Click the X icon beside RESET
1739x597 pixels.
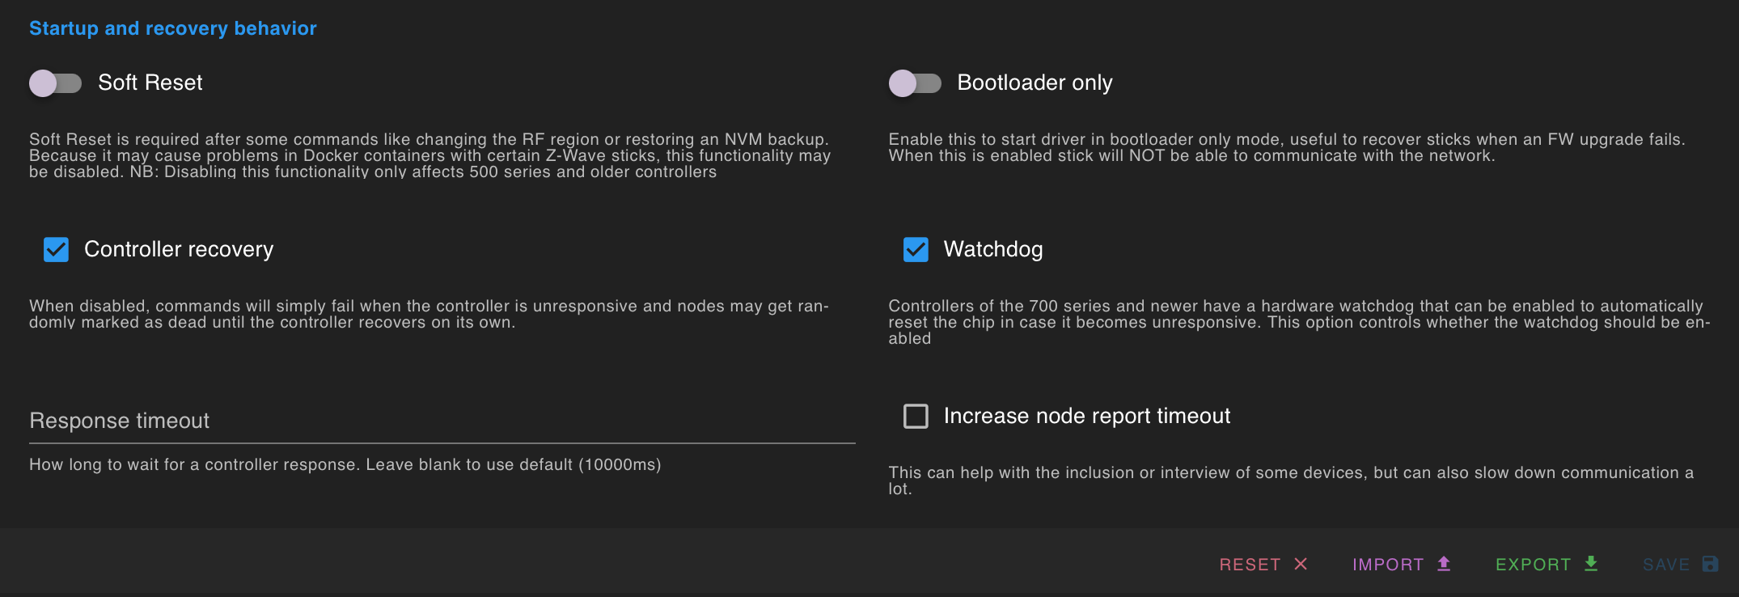pyautogui.click(x=1301, y=564)
